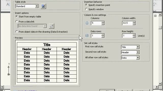
Task: Click the columns icon beside Columns field
Action: pos(87,23)
